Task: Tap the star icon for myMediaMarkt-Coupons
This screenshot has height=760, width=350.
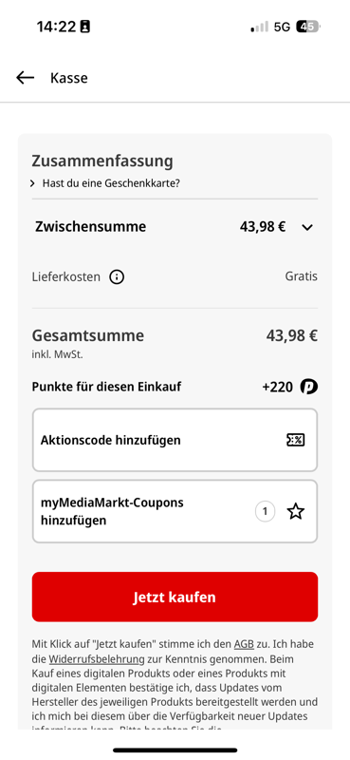Action: click(295, 511)
